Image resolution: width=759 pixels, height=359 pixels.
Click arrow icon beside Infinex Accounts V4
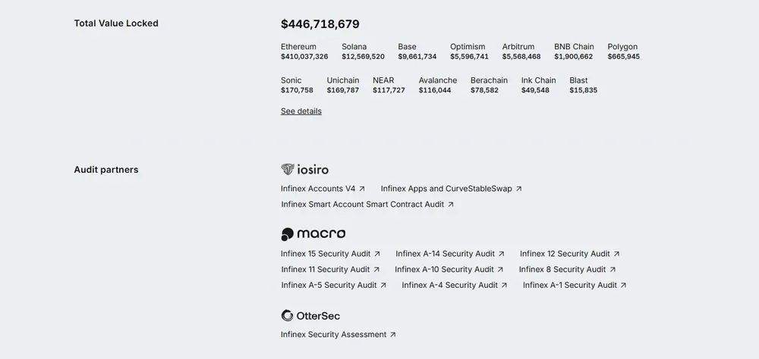coord(362,189)
